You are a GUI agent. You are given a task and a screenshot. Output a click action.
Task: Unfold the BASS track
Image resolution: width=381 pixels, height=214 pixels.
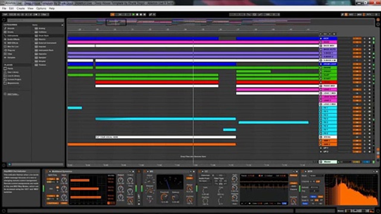(x=321, y=42)
